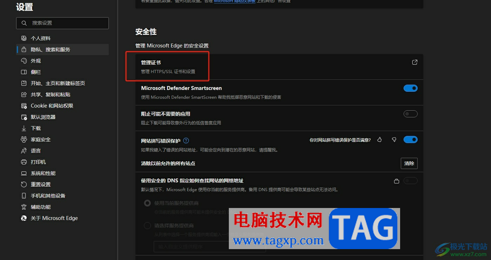Click the 清除以前允许的所有站点 label
The image size is (491, 260).
(x=168, y=163)
